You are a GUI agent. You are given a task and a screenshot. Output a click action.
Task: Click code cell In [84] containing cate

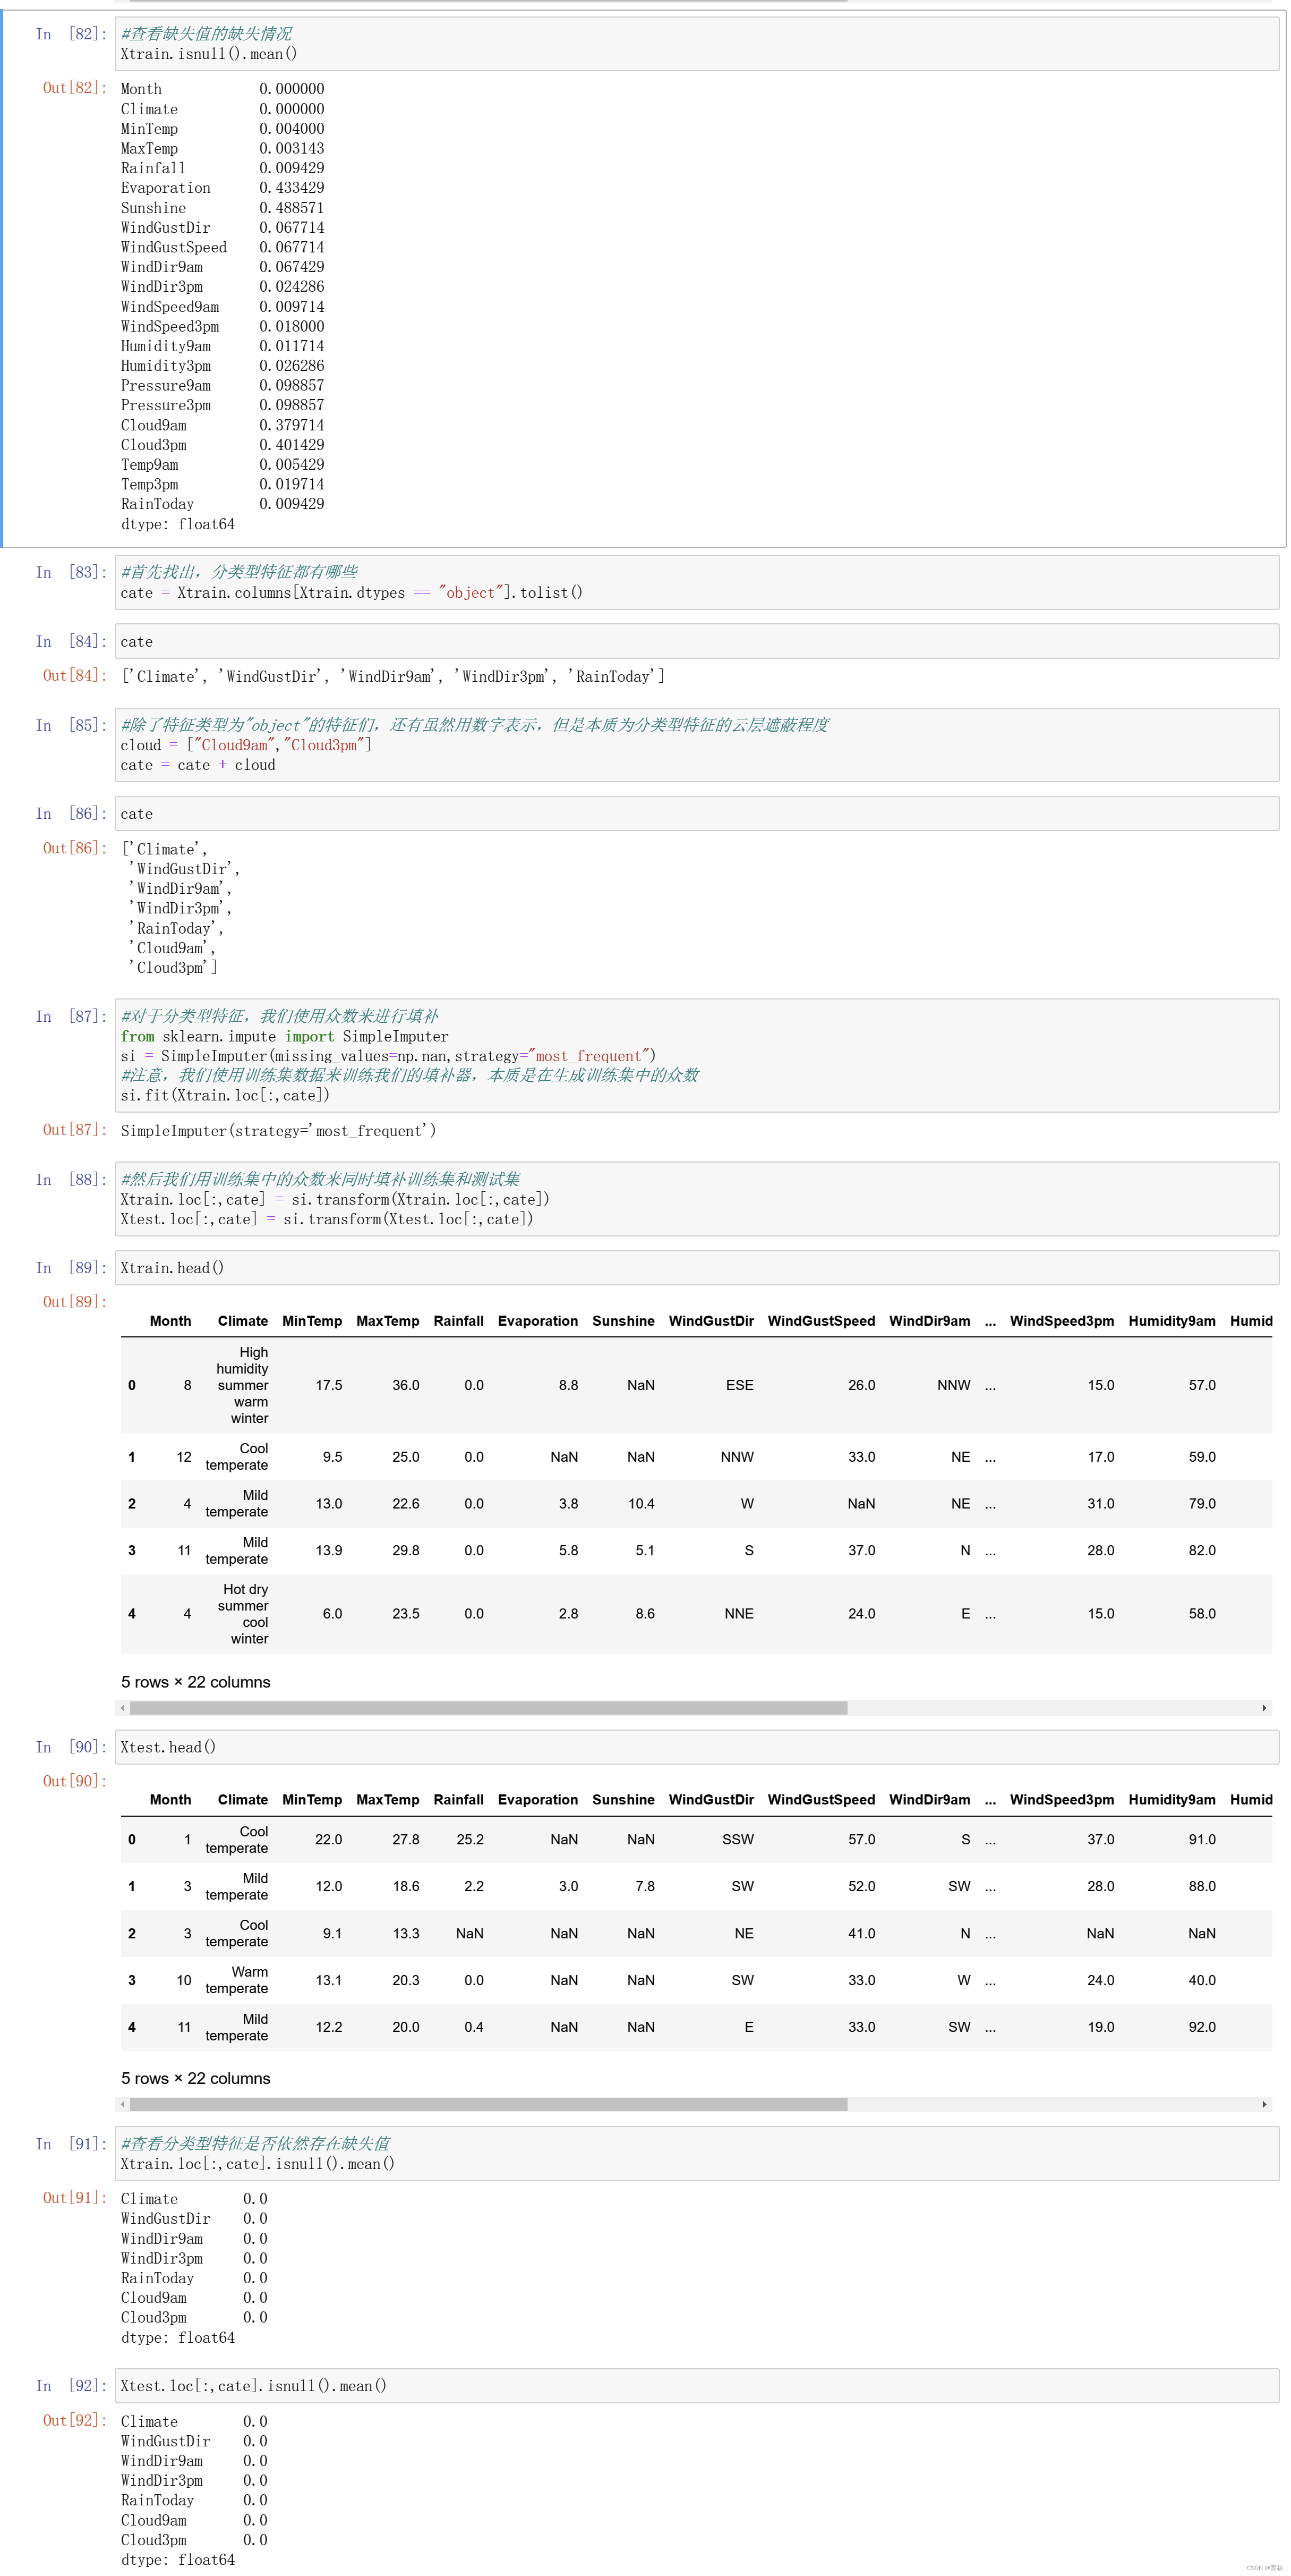pyautogui.click(x=696, y=641)
